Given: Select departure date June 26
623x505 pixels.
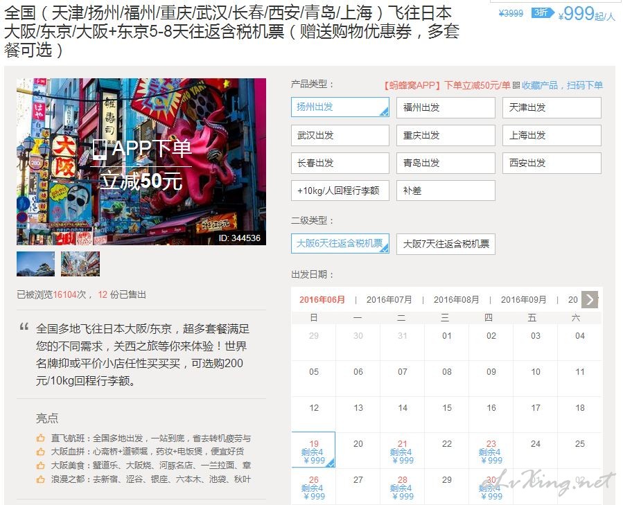Looking at the screenshot, I should (313, 487).
